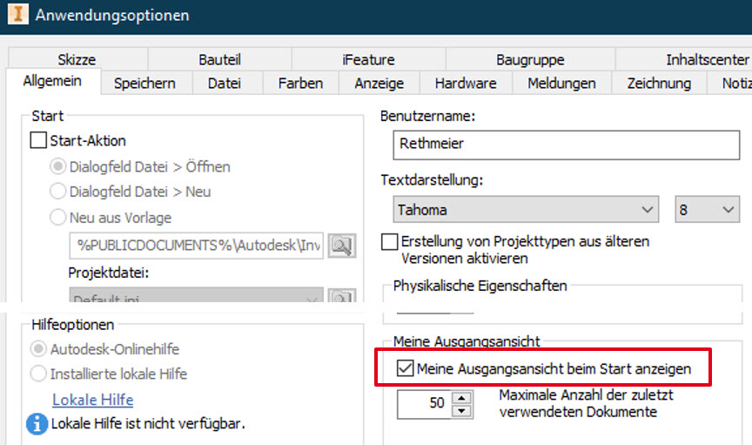Select Dialogfeld Datei > Öffnen radio button
This screenshot has height=445, width=752.
click(x=58, y=166)
